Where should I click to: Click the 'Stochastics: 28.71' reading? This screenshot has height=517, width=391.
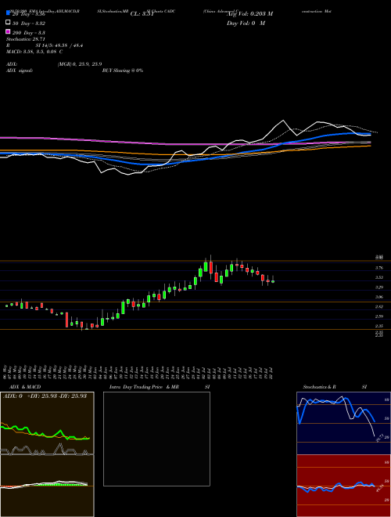(26, 39)
